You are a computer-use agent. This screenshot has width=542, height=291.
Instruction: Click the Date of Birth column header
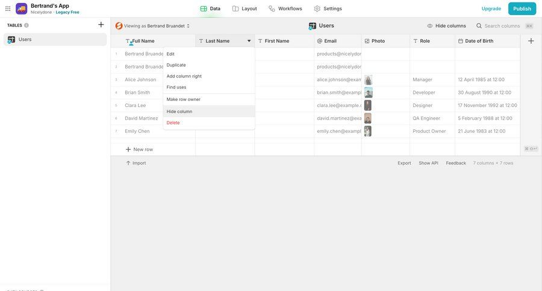pyautogui.click(x=487, y=41)
